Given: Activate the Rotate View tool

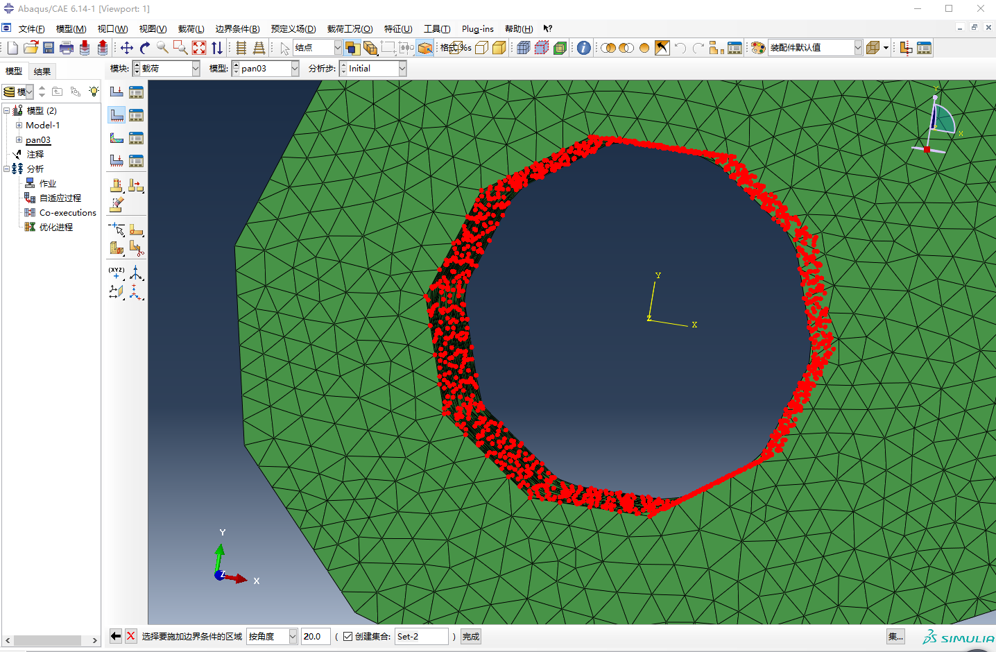Looking at the screenshot, I should pos(144,47).
